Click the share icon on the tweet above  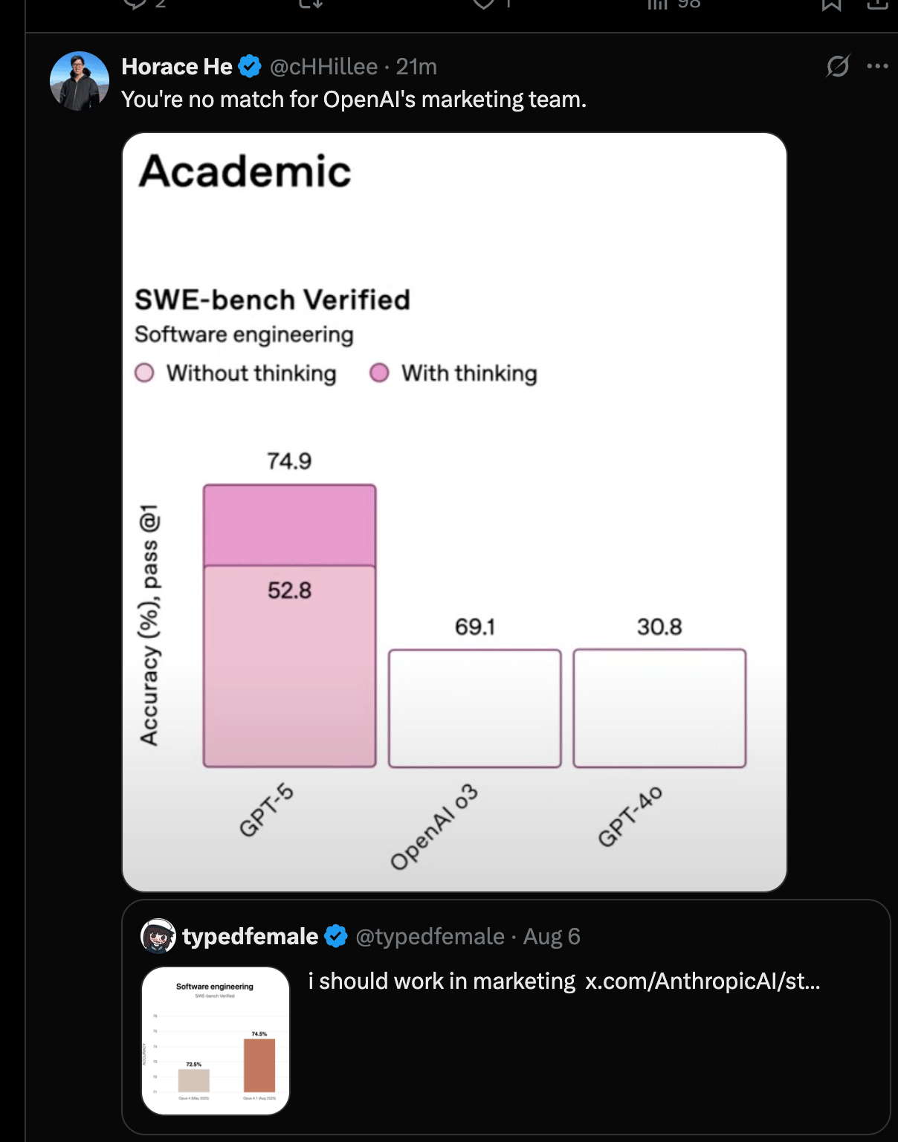click(x=877, y=4)
